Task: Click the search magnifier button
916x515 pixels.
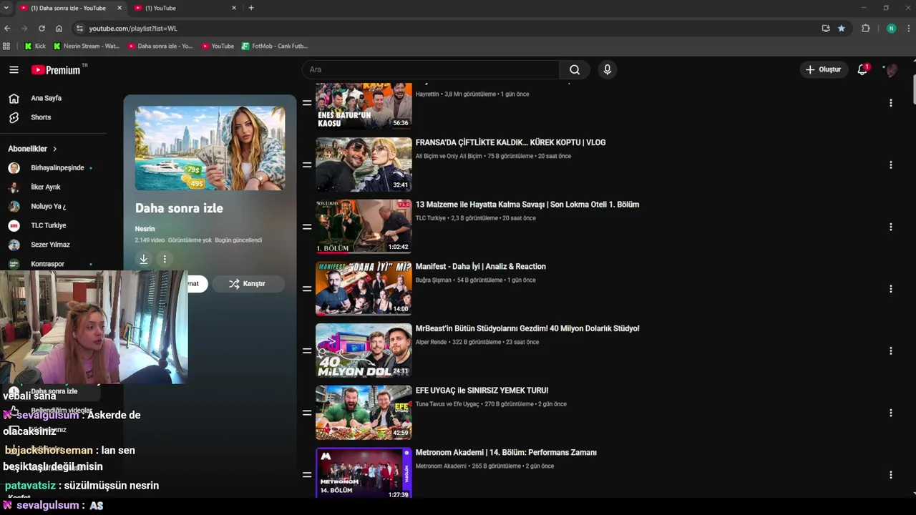Action: [575, 69]
